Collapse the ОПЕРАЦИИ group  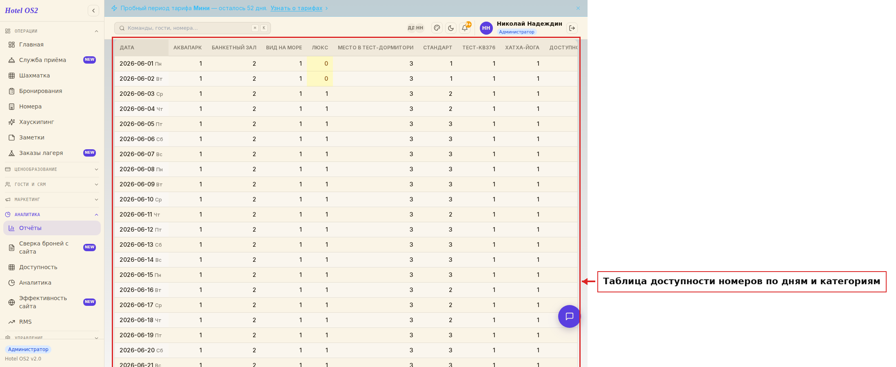tap(52, 31)
